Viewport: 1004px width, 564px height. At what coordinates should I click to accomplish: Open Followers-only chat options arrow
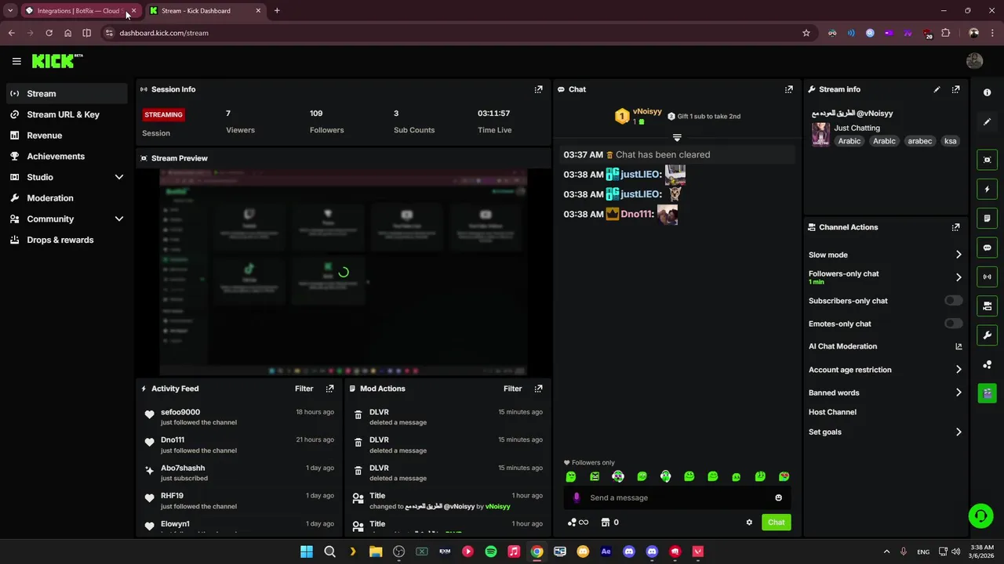[959, 277]
